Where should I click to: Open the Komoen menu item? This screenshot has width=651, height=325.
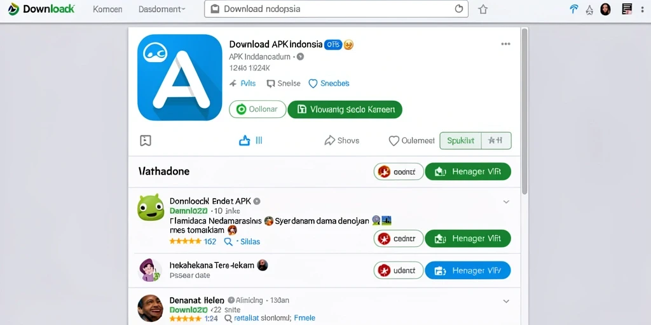click(x=107, y=9)
